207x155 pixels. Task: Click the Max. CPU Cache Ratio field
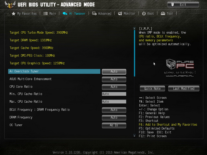[114, 101]
